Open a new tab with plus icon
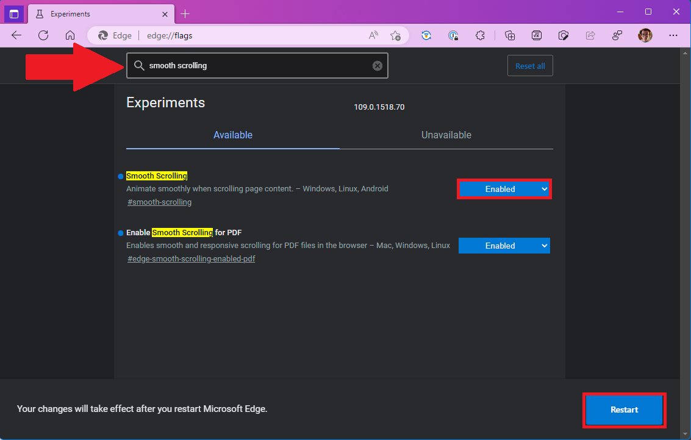This screenshot has width=691, height=440. click(x=185, y=14)
